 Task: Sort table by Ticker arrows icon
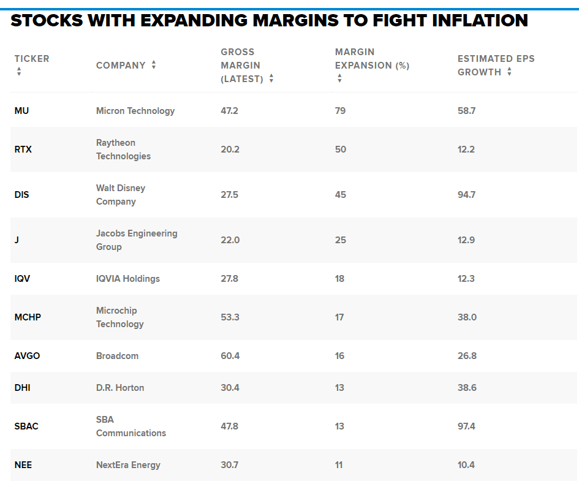tap(19, 72)
